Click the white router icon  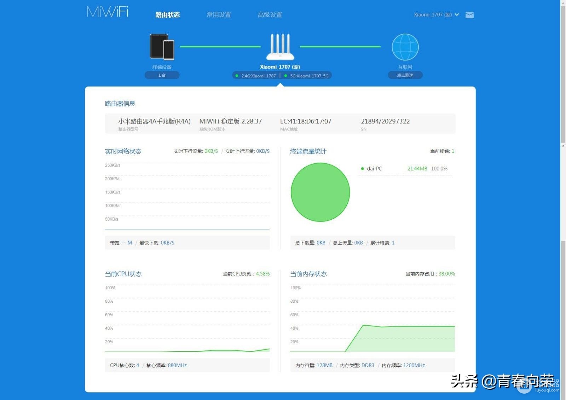tap(280, 47)
